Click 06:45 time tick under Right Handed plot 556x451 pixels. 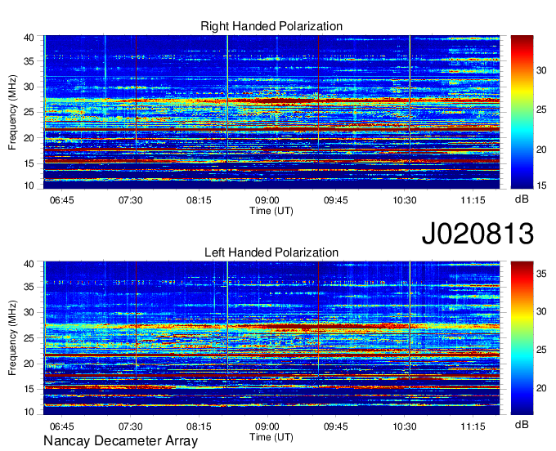(x=61, y=200)
